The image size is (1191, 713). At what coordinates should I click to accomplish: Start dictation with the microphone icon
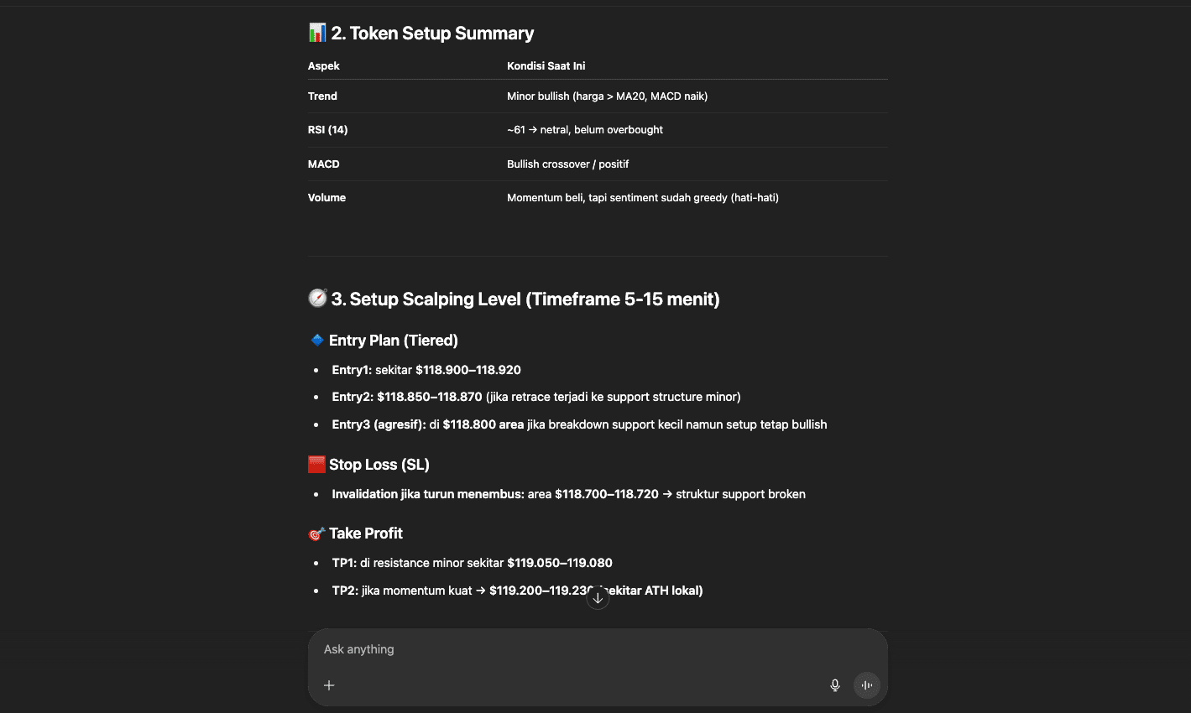pos(835,685)
